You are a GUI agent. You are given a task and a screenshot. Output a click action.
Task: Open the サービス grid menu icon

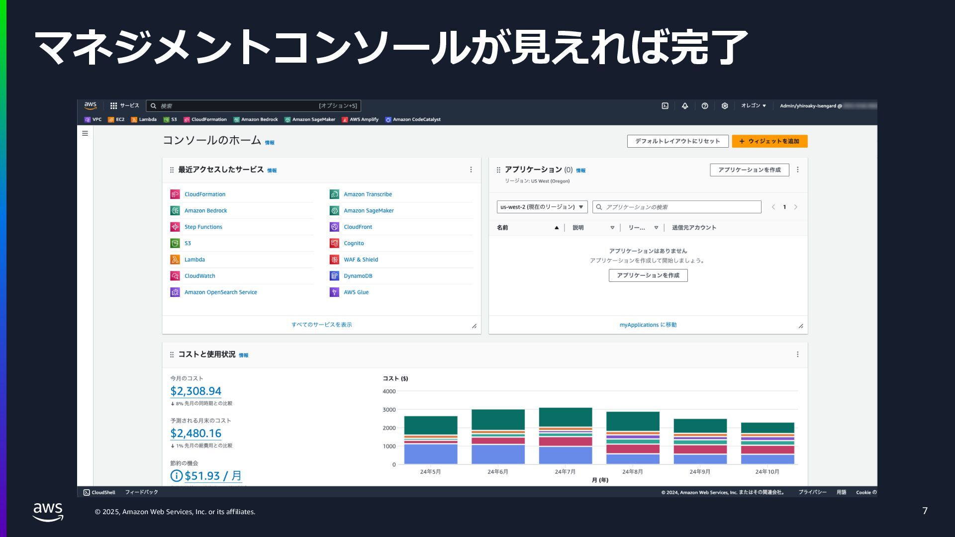[114, 106]
